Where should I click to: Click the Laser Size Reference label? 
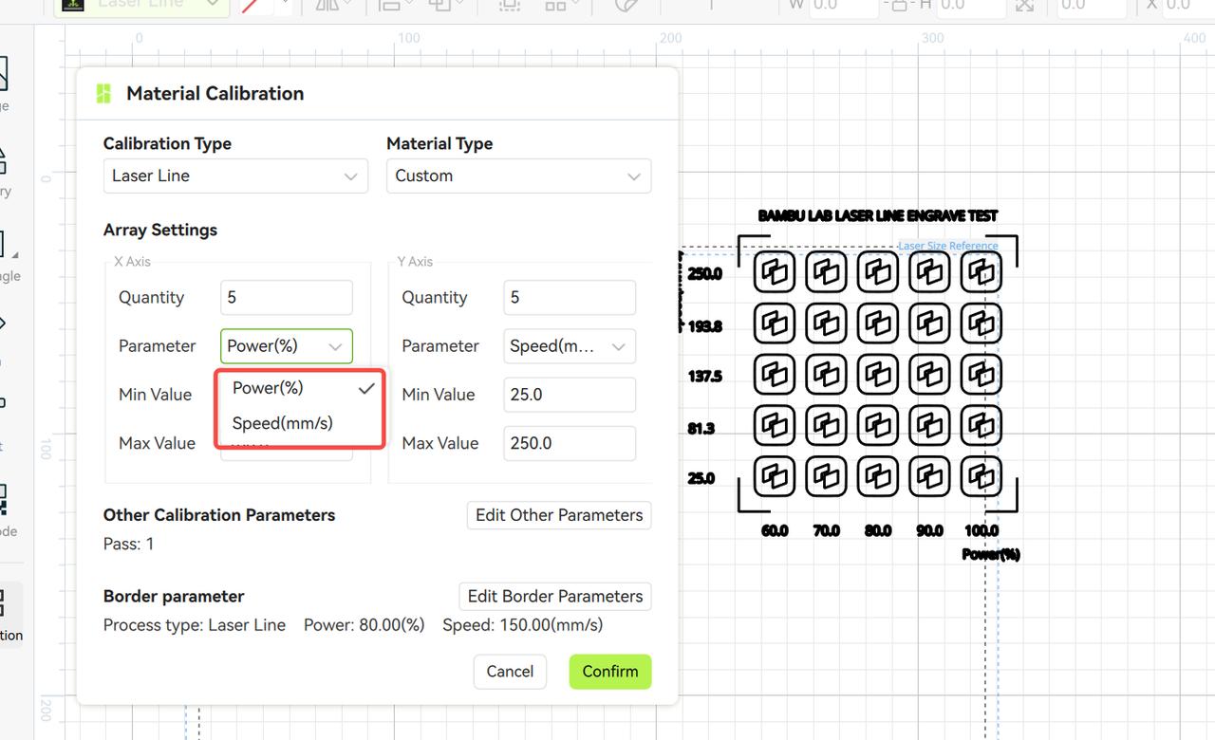pyautogui.click(x=948, y=246)
